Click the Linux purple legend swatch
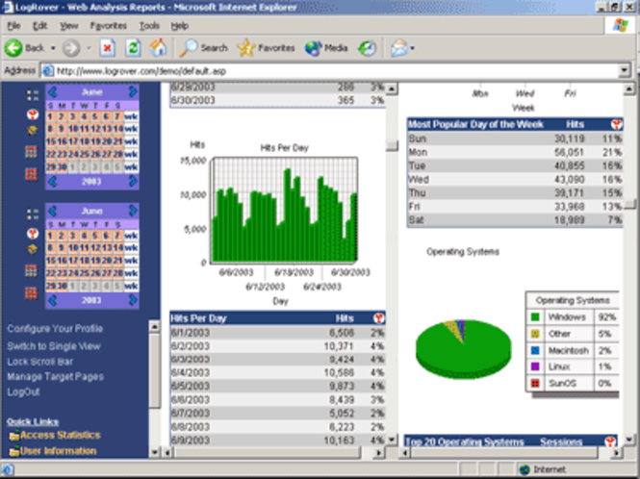 (535, 366)
